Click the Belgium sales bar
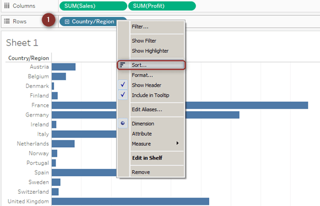 [x=59, y=76]
